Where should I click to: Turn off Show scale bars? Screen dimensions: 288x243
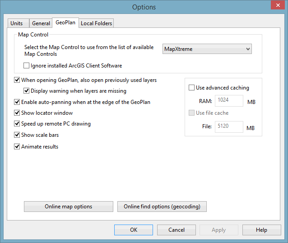coord(17,135)
